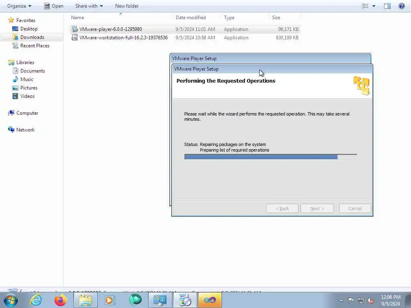Open the Control Panel taskbar item
This screenshot has width=411, height=308.
pyautogui.click(x=160, y=300)
